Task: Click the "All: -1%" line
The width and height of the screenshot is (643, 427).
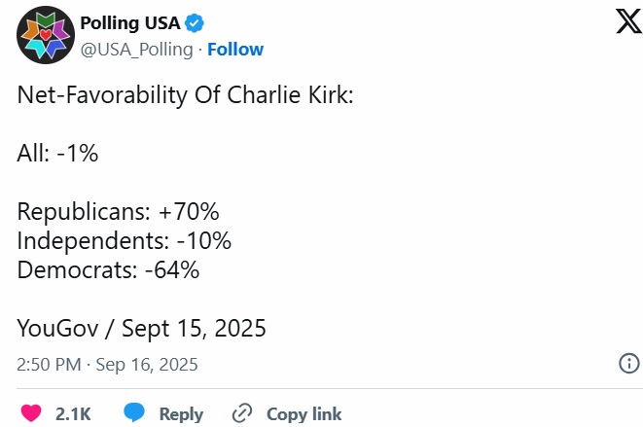Action: (57, 153)
